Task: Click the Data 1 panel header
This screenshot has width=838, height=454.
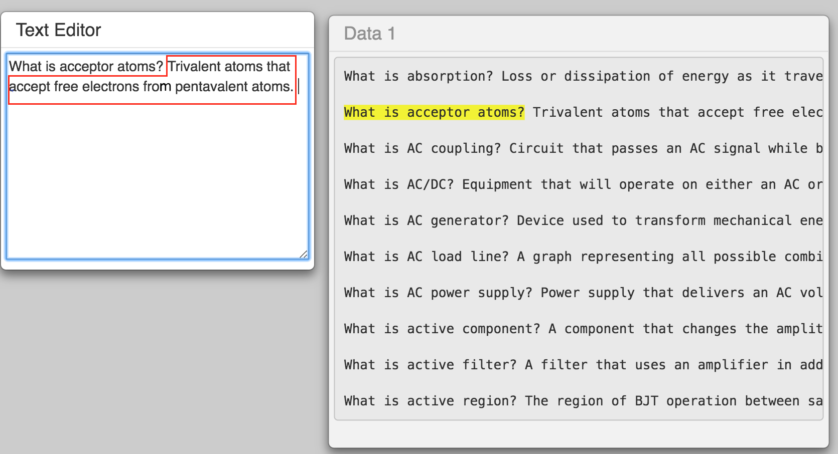Action: coord(369,34)
